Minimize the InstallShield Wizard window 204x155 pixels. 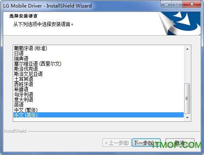[166, 5]
